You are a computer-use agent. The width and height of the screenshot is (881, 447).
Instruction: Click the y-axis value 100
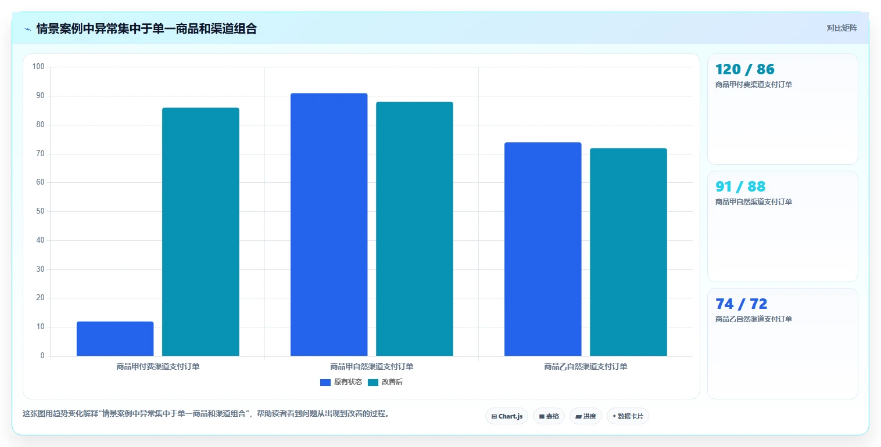tap(38, 67)
